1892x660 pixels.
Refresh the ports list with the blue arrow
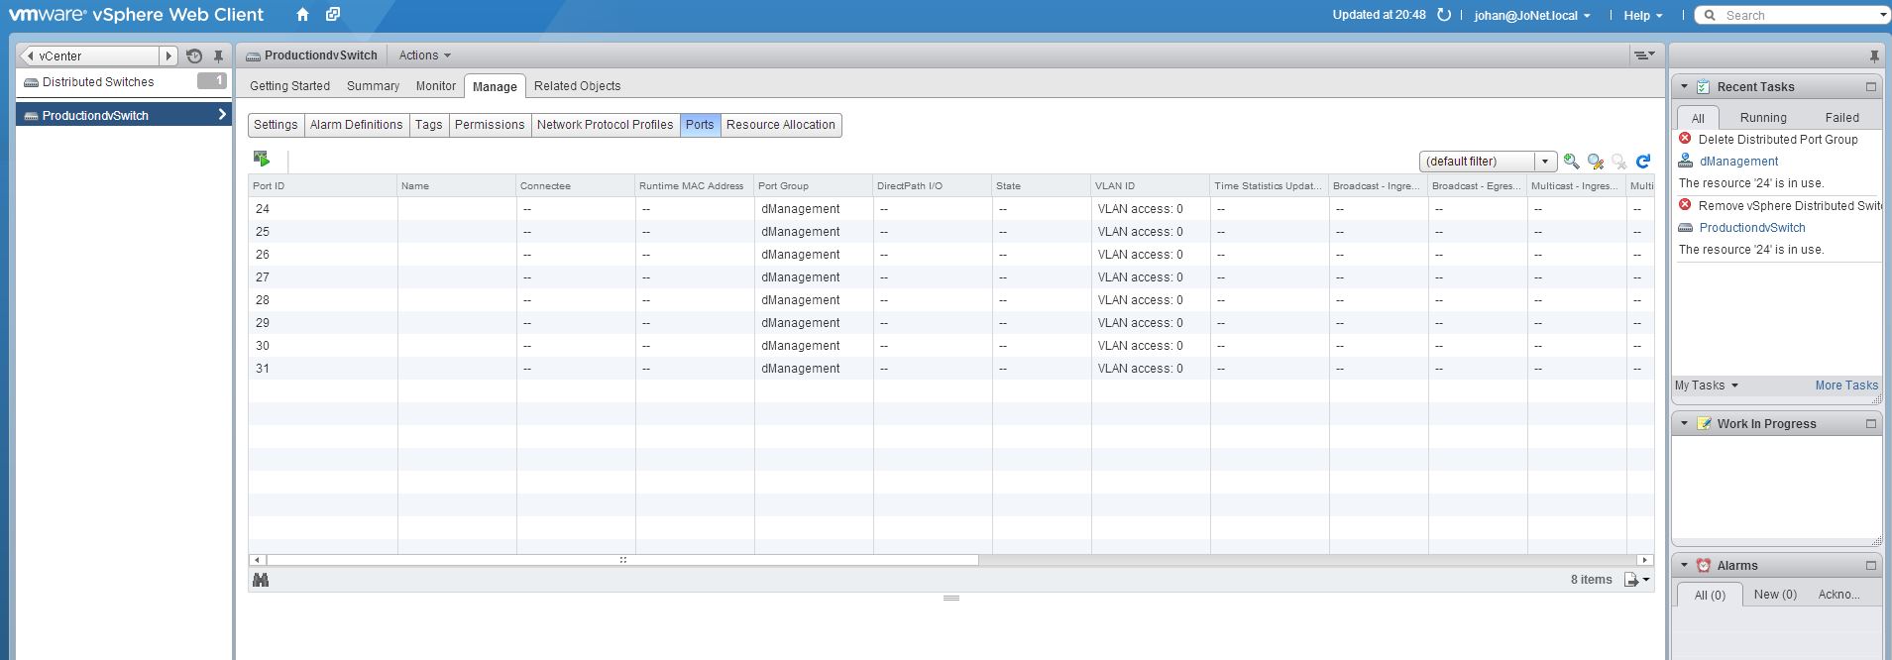(1643, 161)
